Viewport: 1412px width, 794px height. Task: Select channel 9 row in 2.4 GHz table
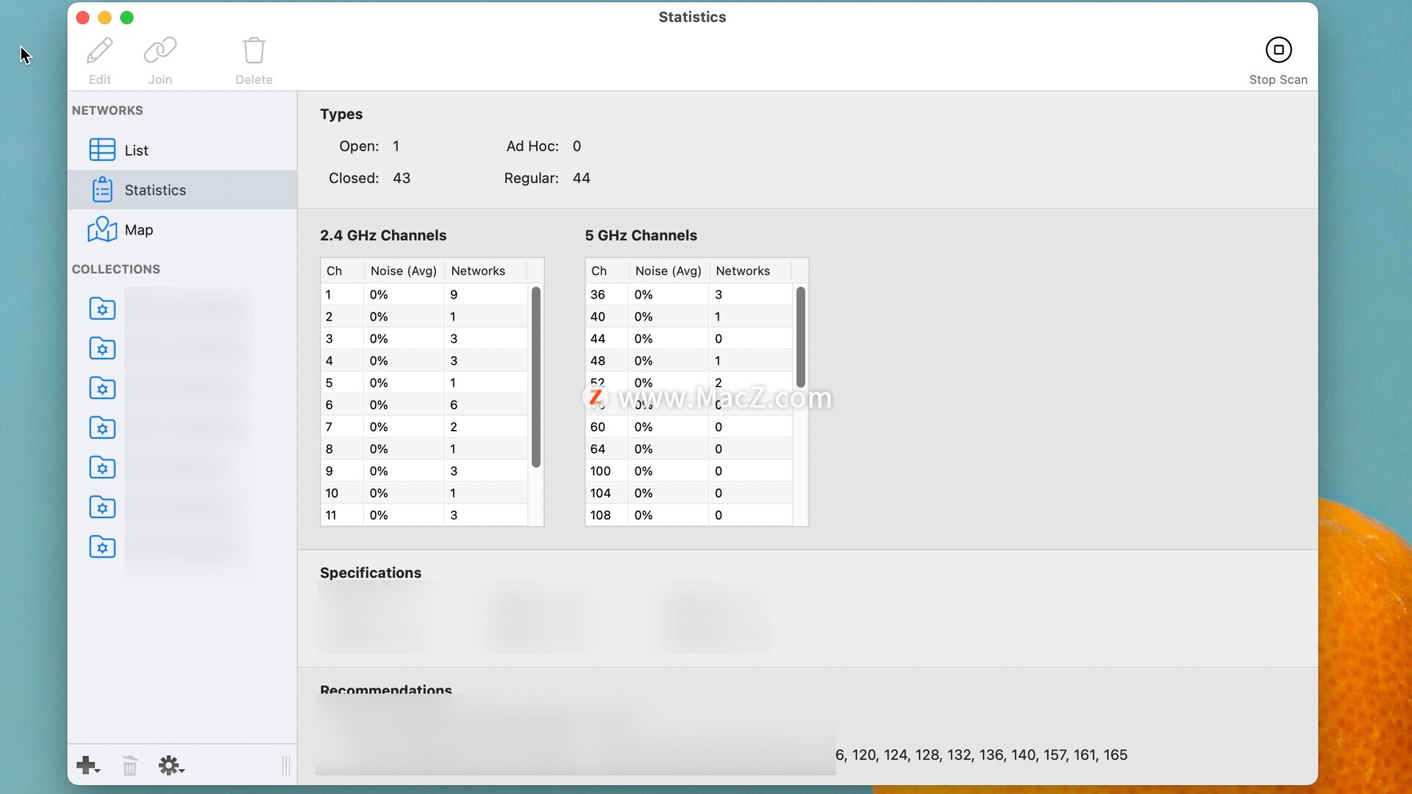click(x=424, y=471)
